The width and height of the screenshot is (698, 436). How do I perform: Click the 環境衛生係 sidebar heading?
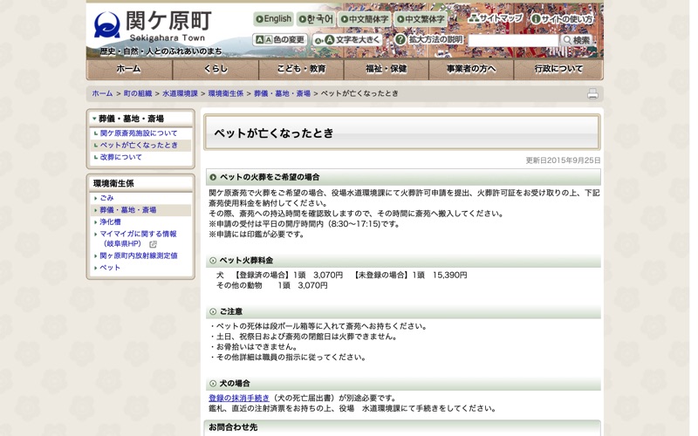pyautogui.click(x=113, y=183)
